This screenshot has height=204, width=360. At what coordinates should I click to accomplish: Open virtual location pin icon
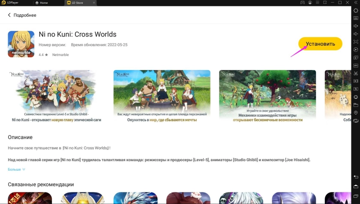(356, 113)
